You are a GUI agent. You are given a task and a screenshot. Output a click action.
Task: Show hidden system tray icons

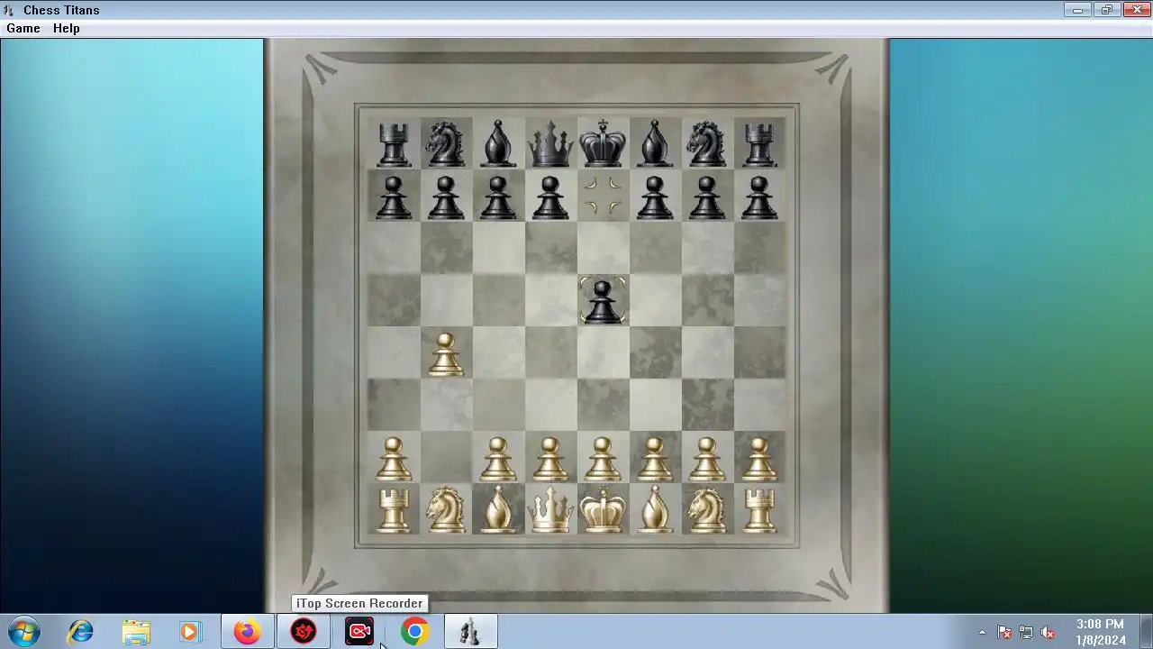tap(982, 633)
